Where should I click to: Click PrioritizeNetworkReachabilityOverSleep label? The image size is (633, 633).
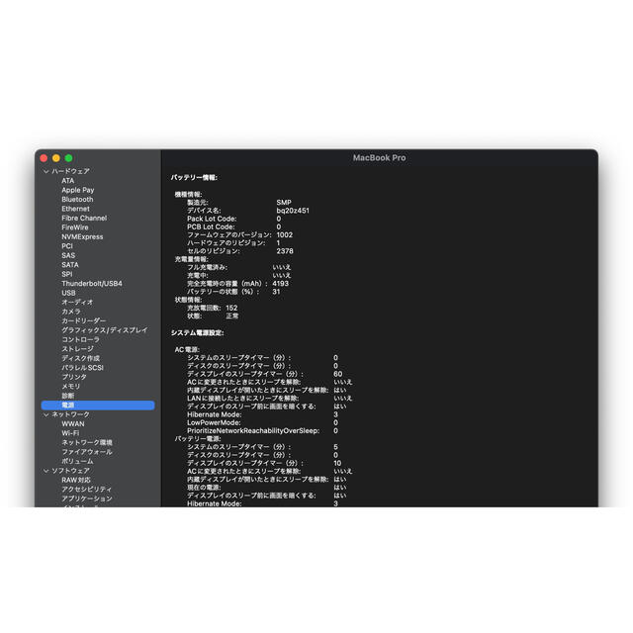253,431
